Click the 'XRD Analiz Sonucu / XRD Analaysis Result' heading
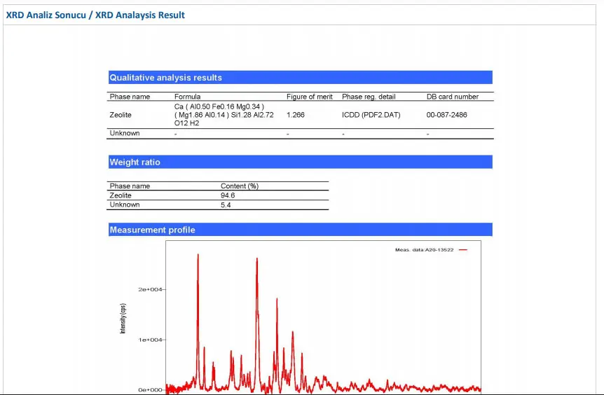Viewport: 604px width, 395px height. [x=95, y=15]
